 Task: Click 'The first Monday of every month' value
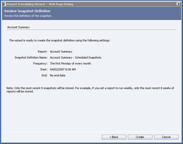click(x=70, y=63)
